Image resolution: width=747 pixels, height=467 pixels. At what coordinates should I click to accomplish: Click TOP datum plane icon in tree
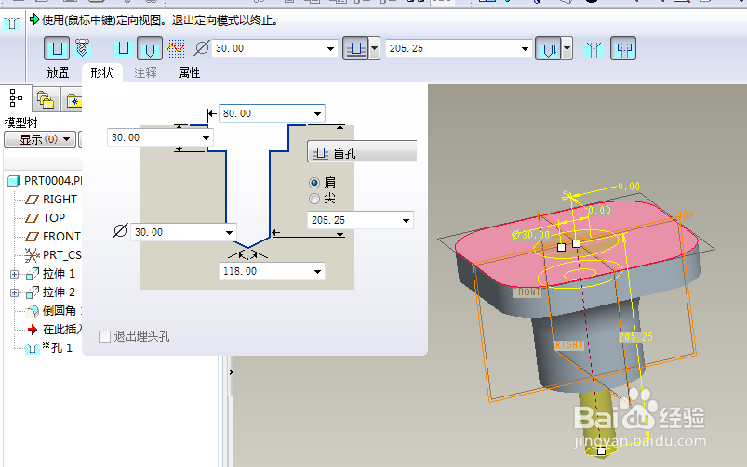[32, 218]
